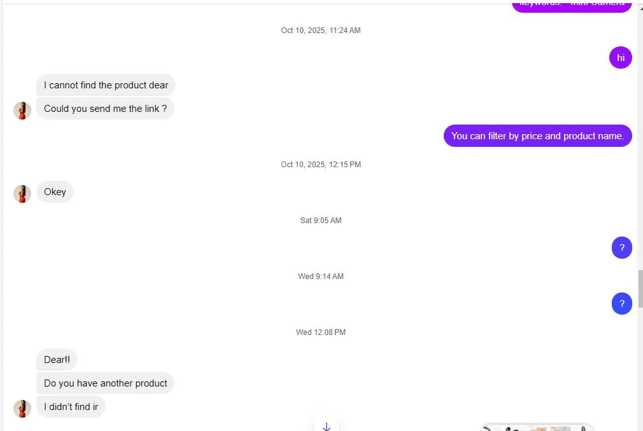This screenshot has height=431, width=643.
Task: Click the 'Okey' reply bubble
Action: (55, 192)
